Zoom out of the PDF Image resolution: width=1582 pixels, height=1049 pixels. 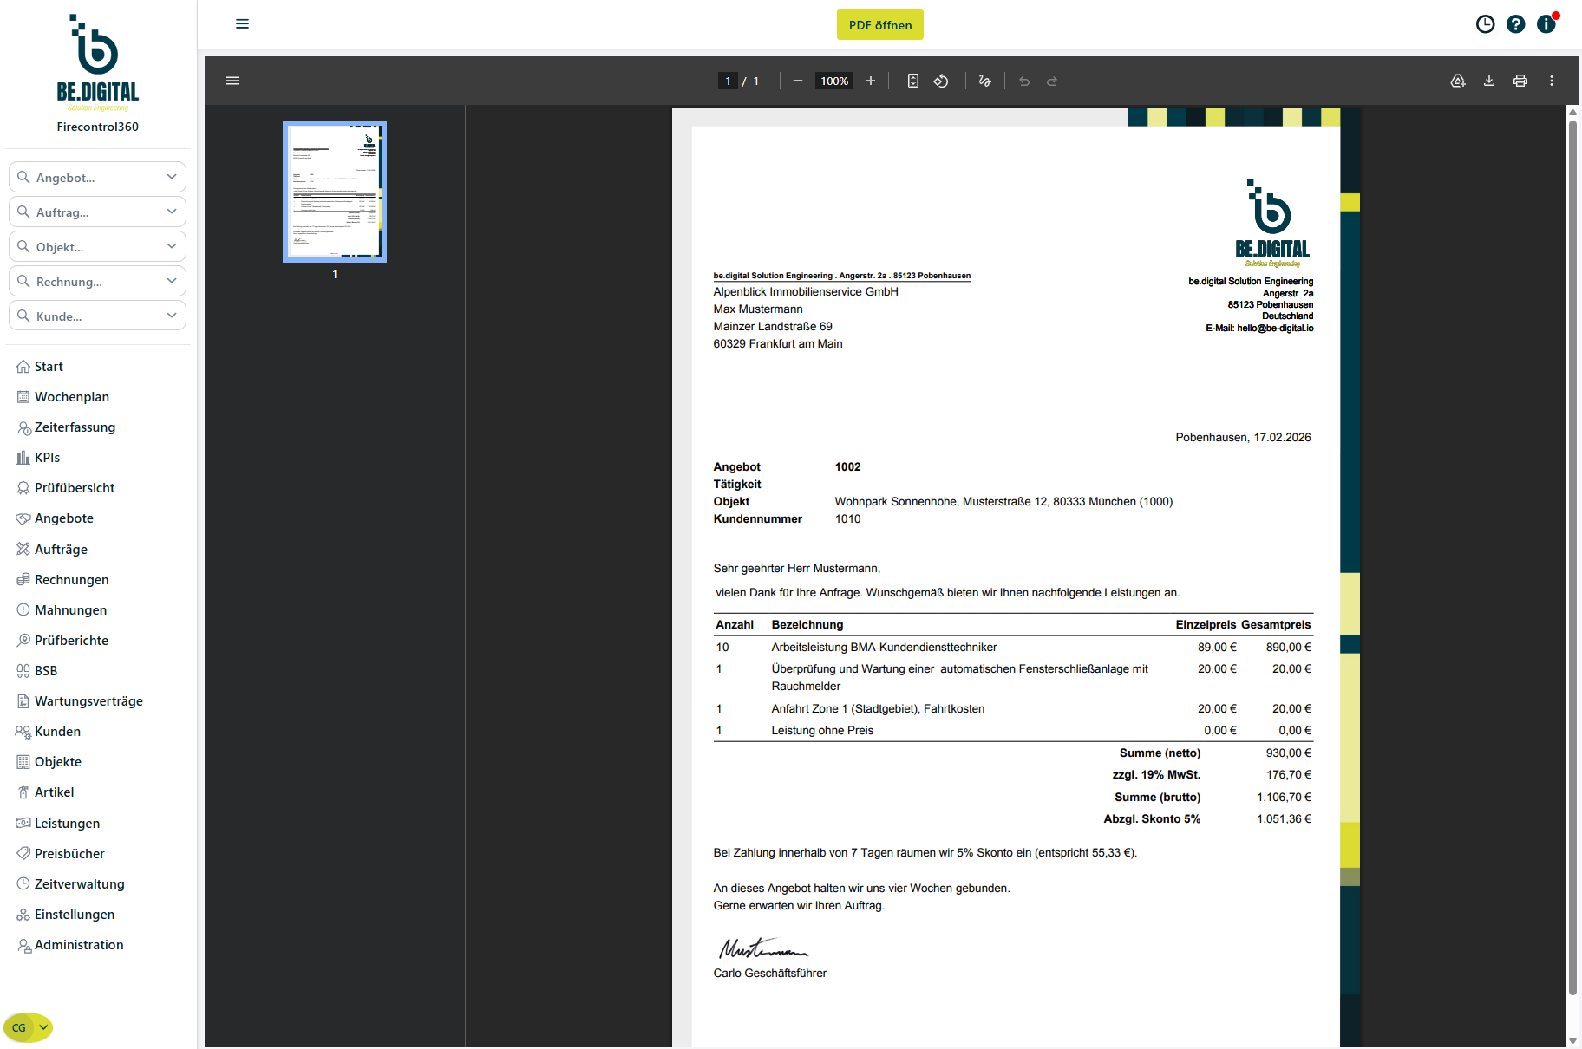tap(798, 81)
